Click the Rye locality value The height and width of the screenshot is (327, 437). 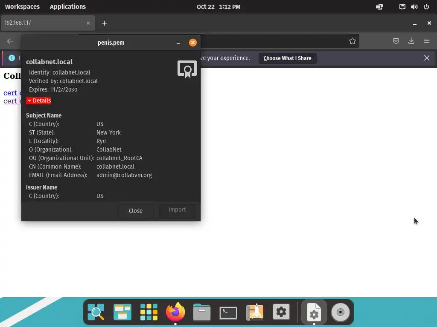pyautogui.click(x=101, y=141)
